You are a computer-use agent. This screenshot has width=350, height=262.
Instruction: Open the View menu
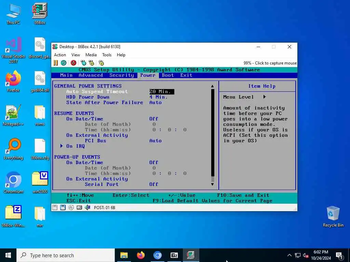(x=76, y=55)
